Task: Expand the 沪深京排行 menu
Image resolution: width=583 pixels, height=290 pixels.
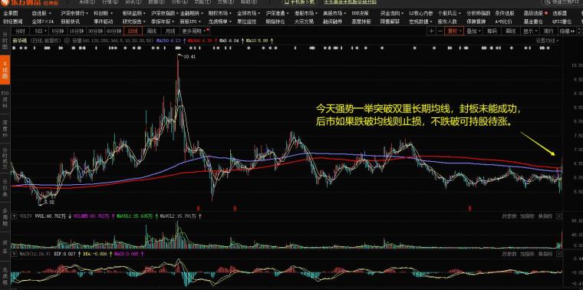Action: (74, 13)
